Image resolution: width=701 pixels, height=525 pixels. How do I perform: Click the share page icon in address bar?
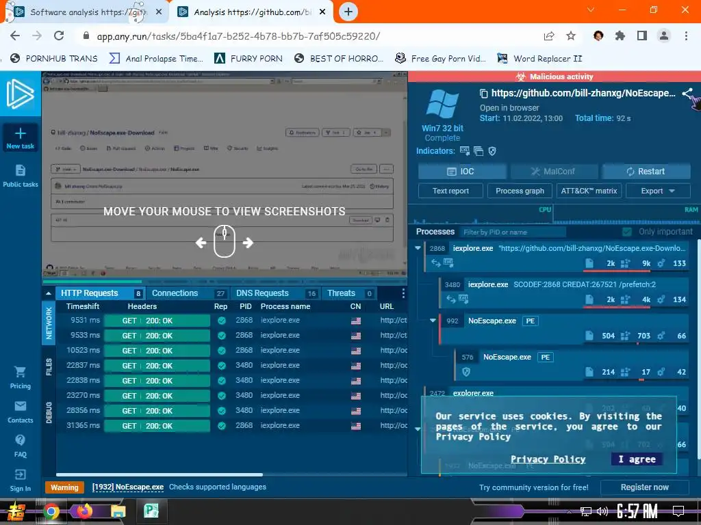[x=549, y=36]
